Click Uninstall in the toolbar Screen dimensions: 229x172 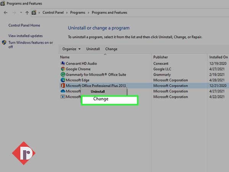point(93,49)
